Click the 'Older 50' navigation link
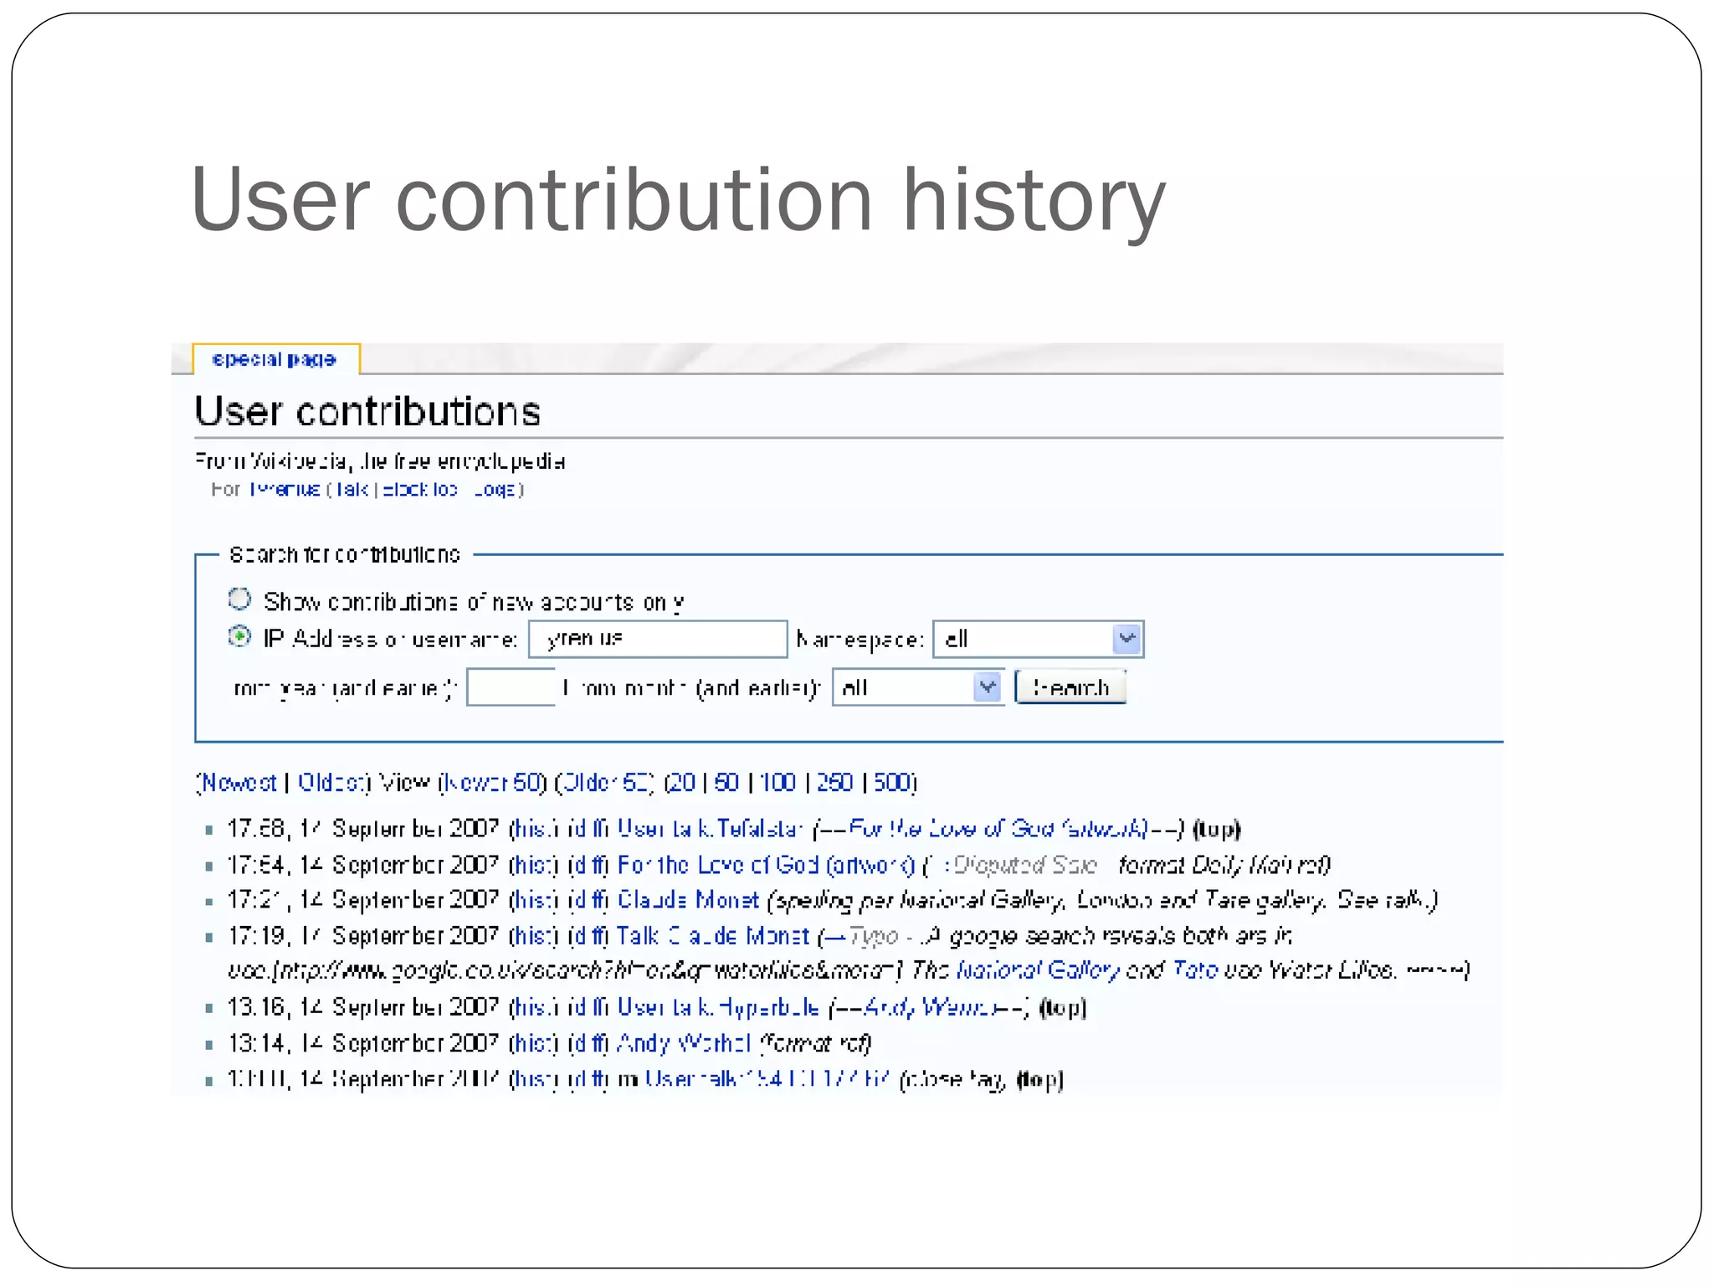Image resolution: width=1714 pixels, height=1286 pixels. coord(606,782)
